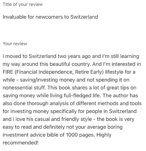Click the word 'bible' in the review

(53, 135)
